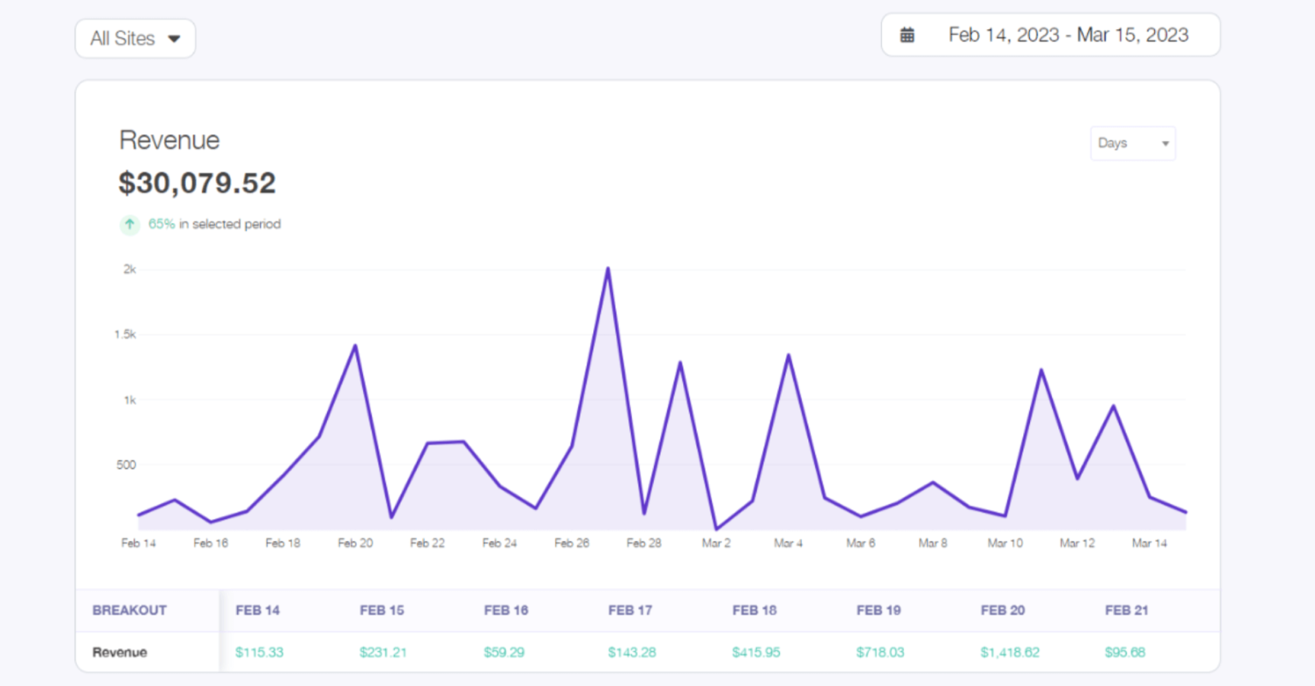1315x686 pixels.
Task: Click the calendar icon in date picker
Action: [907, 35]
